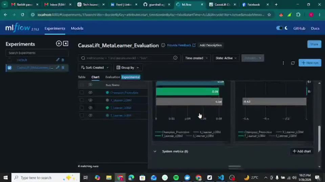Image resolution: width=325 pixels, height=182 pixels.
Task: Open Spotify from the taskbar
Action: (176, 178)
